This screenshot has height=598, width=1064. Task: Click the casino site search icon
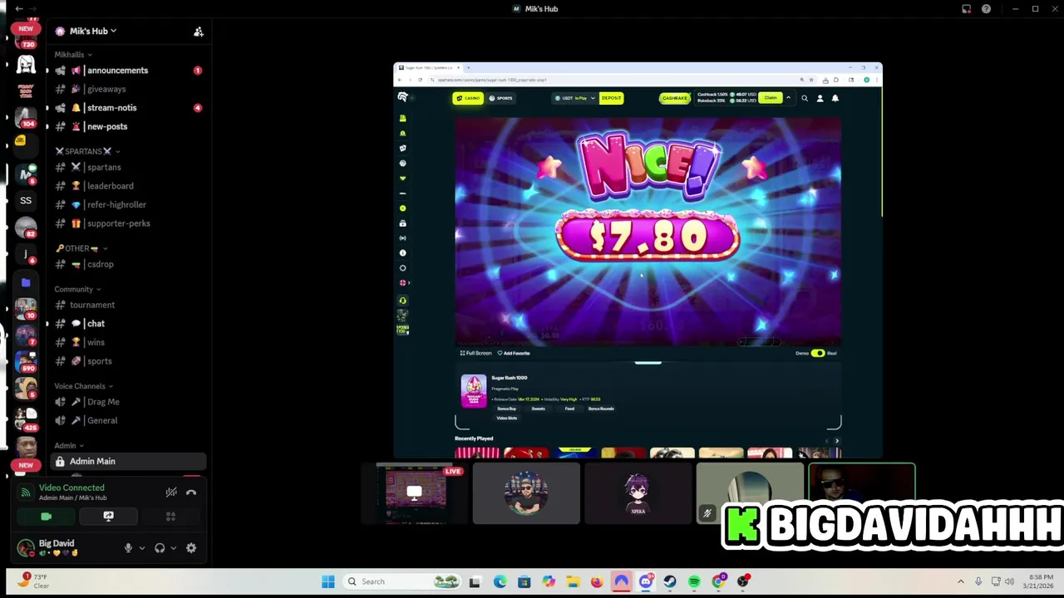tap(804, 98)
